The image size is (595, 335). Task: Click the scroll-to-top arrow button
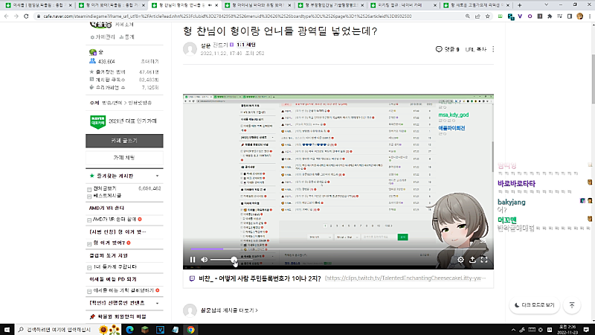pyautogui.click(x=572, y=305)
